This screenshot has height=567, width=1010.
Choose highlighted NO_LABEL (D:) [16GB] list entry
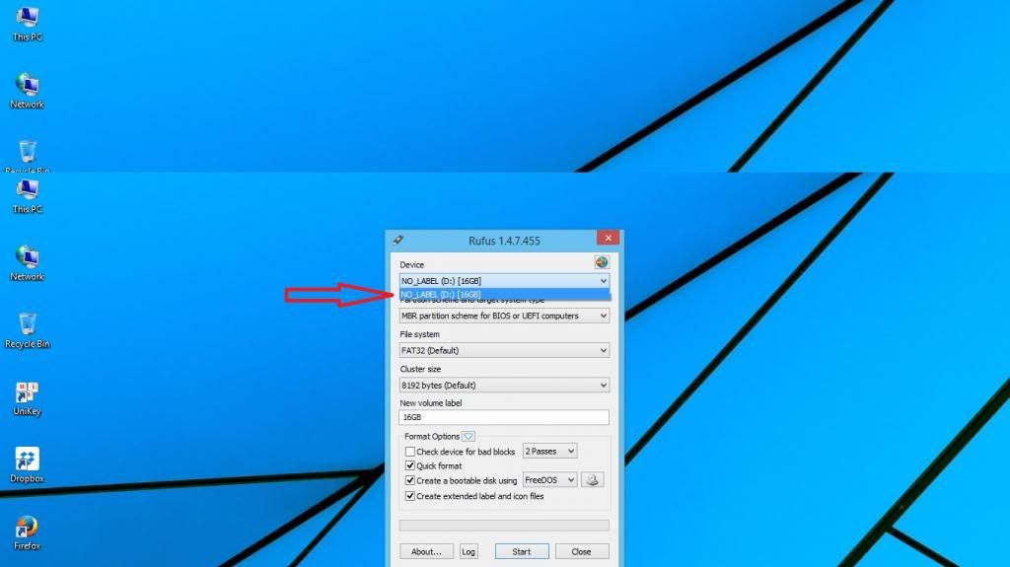(504, 295)
